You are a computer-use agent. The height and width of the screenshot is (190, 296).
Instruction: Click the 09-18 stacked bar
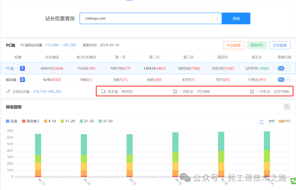point(221,154)
